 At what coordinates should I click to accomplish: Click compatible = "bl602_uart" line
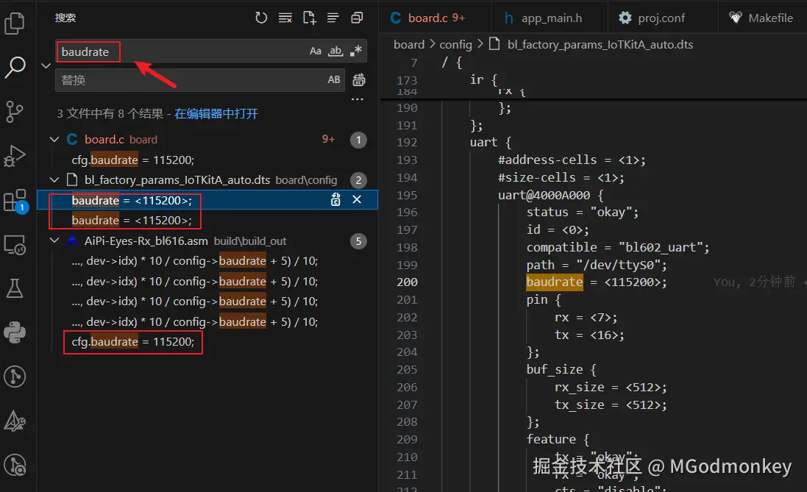click(618, 248)
